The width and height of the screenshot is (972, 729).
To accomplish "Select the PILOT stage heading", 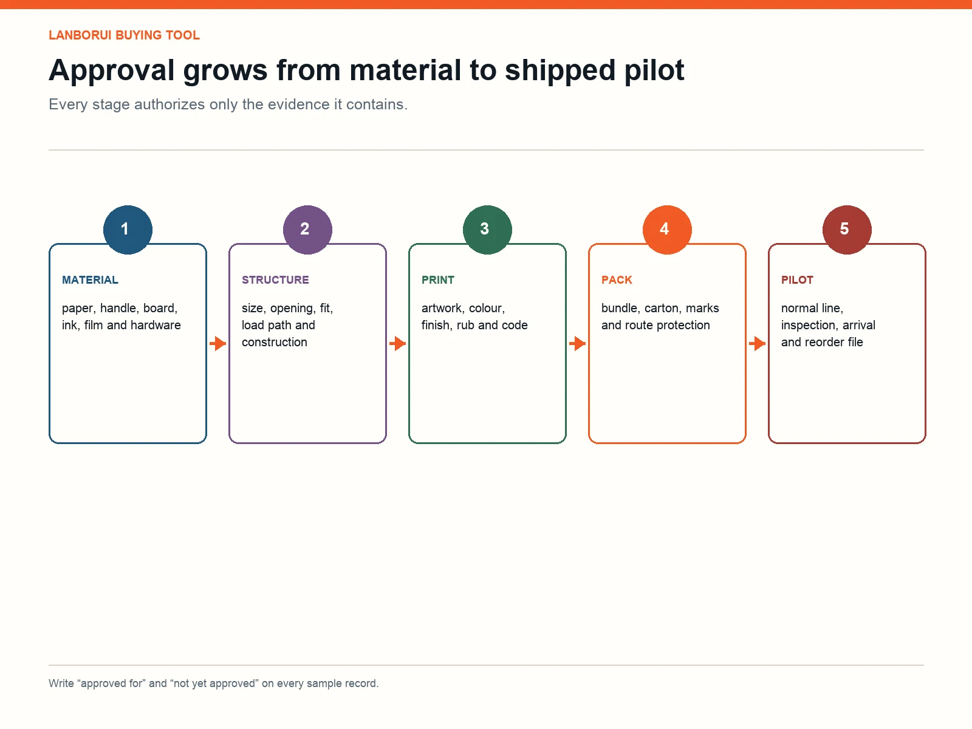I will tap(797, 280).
